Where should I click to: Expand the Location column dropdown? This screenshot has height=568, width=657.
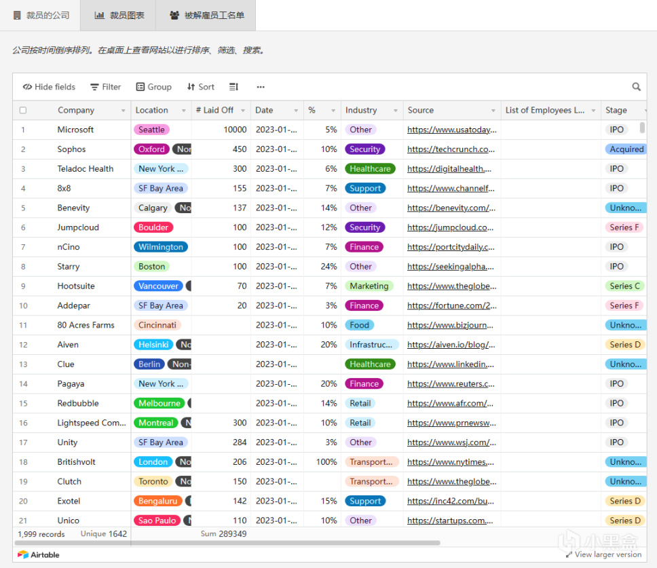tap(183, 111)
